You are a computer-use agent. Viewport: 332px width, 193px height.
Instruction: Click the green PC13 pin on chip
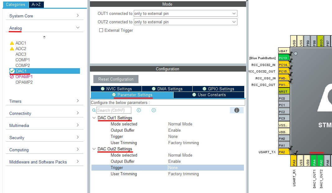click(x=284, y=58)
